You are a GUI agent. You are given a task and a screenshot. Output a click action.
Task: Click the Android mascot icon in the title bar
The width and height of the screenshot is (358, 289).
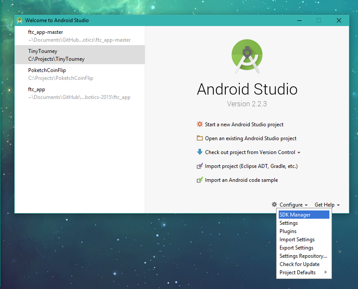click(20, 20)
